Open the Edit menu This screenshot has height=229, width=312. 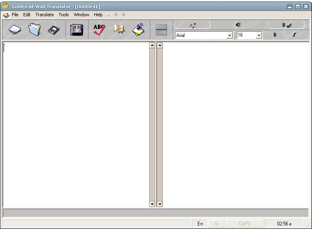pos(27,15)
